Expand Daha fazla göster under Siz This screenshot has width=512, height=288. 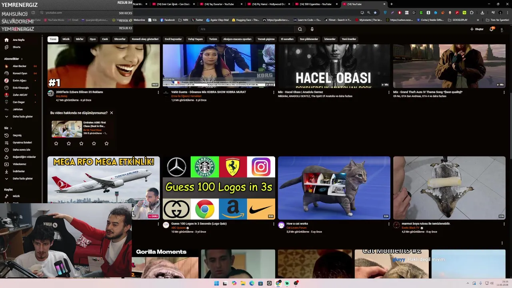22,178
